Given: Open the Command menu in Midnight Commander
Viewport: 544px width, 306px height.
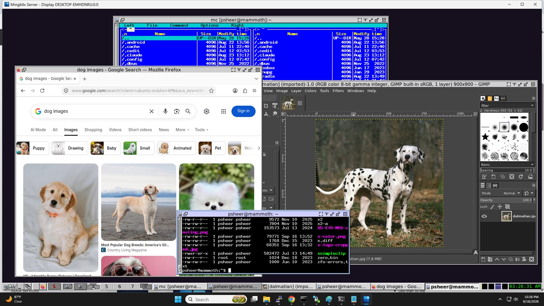Looking at the screenshot, I should point(179,25).
